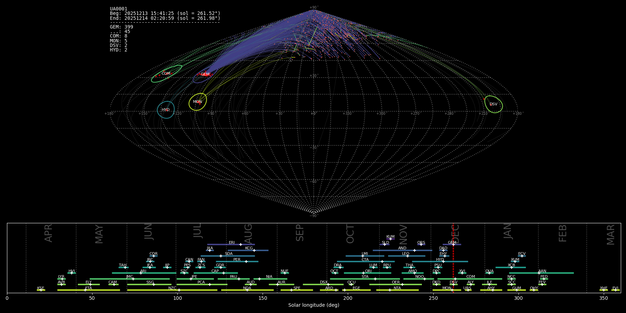Click the MON radiant circle
626x313 pixels.
(x=198, y=102)
